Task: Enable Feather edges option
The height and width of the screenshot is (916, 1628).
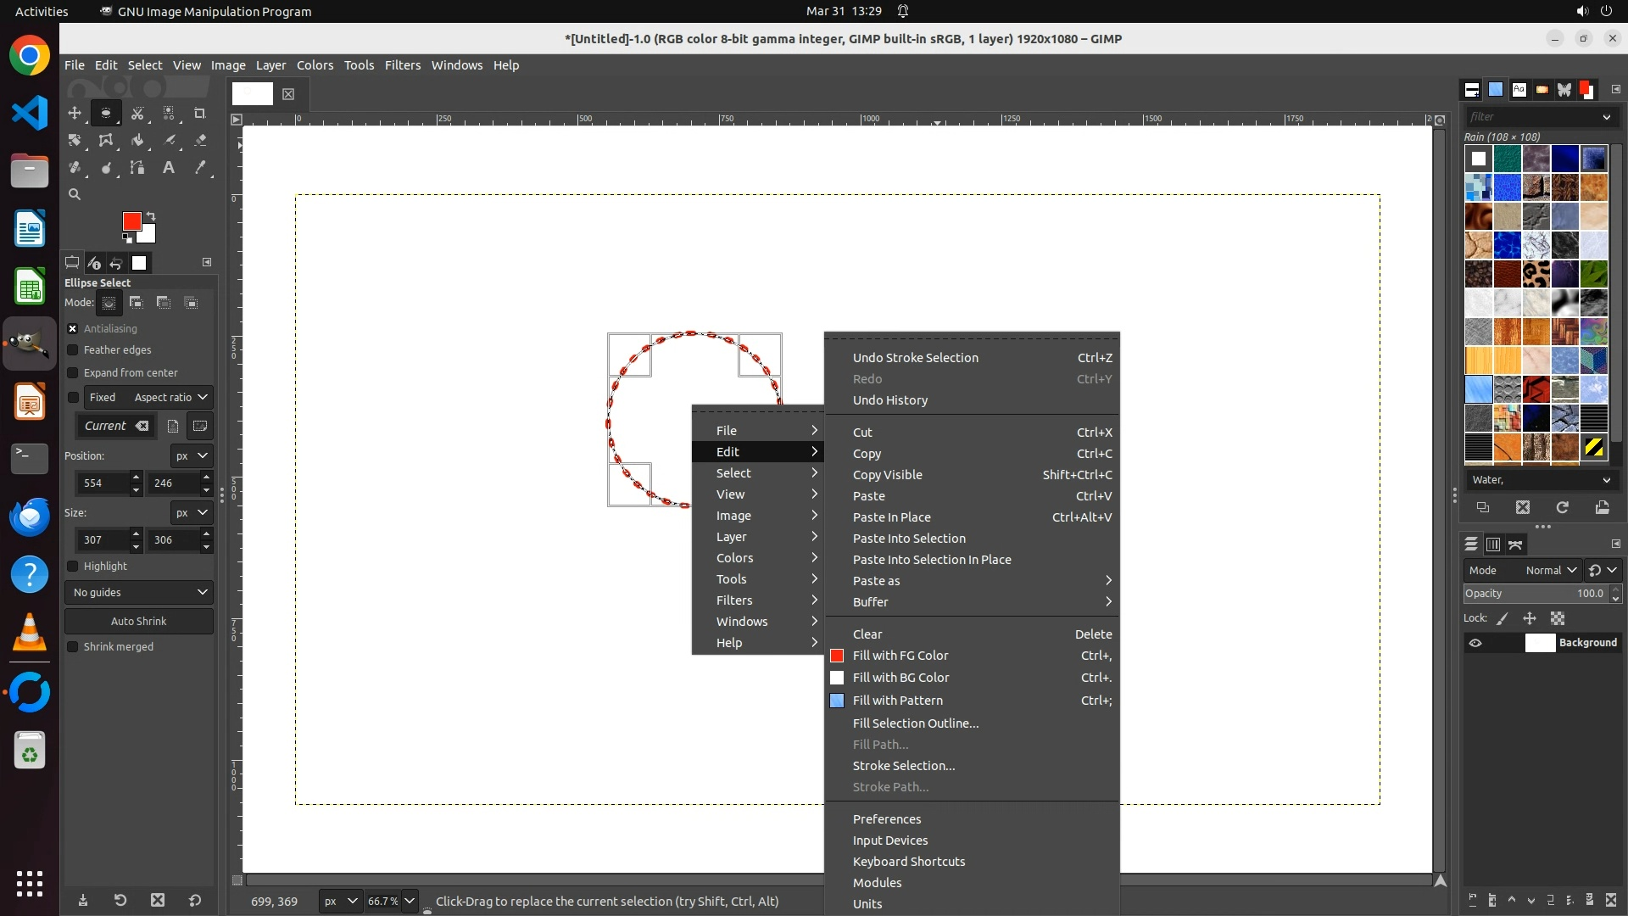Action: (x=73, y=350)
